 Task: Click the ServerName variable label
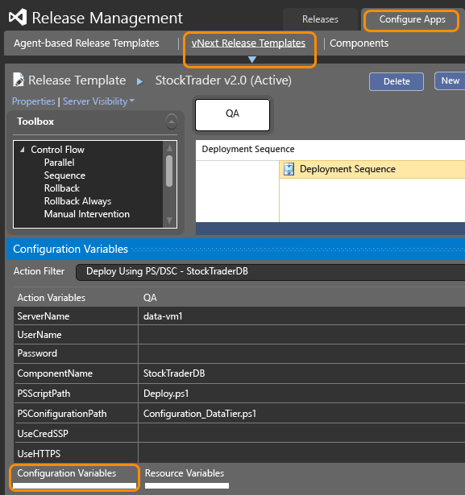coord(44,316)
